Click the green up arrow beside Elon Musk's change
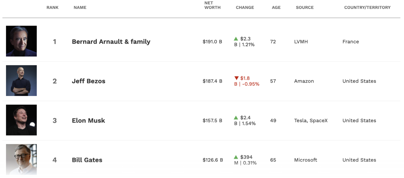The width and height of the screenshot is (404, 178). point(236,118)
